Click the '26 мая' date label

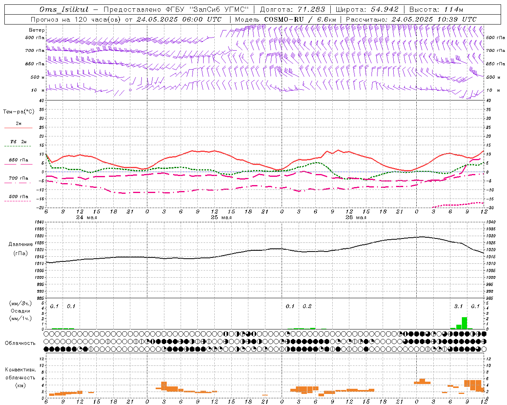point(356,218)
